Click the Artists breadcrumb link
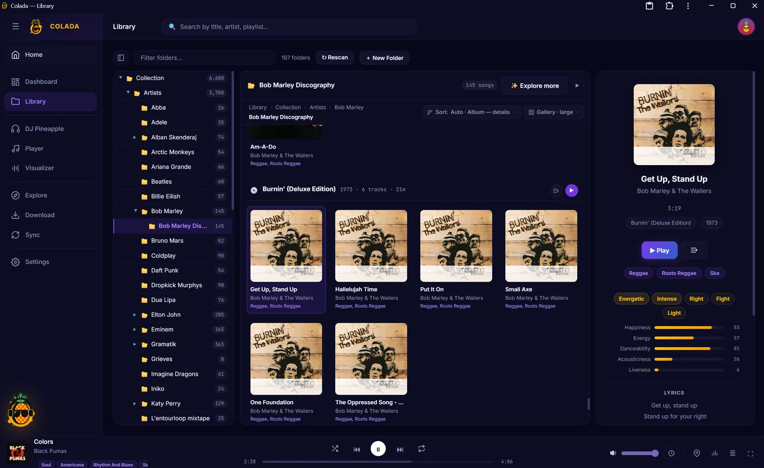Screen dimensions: 764x468 318,107
